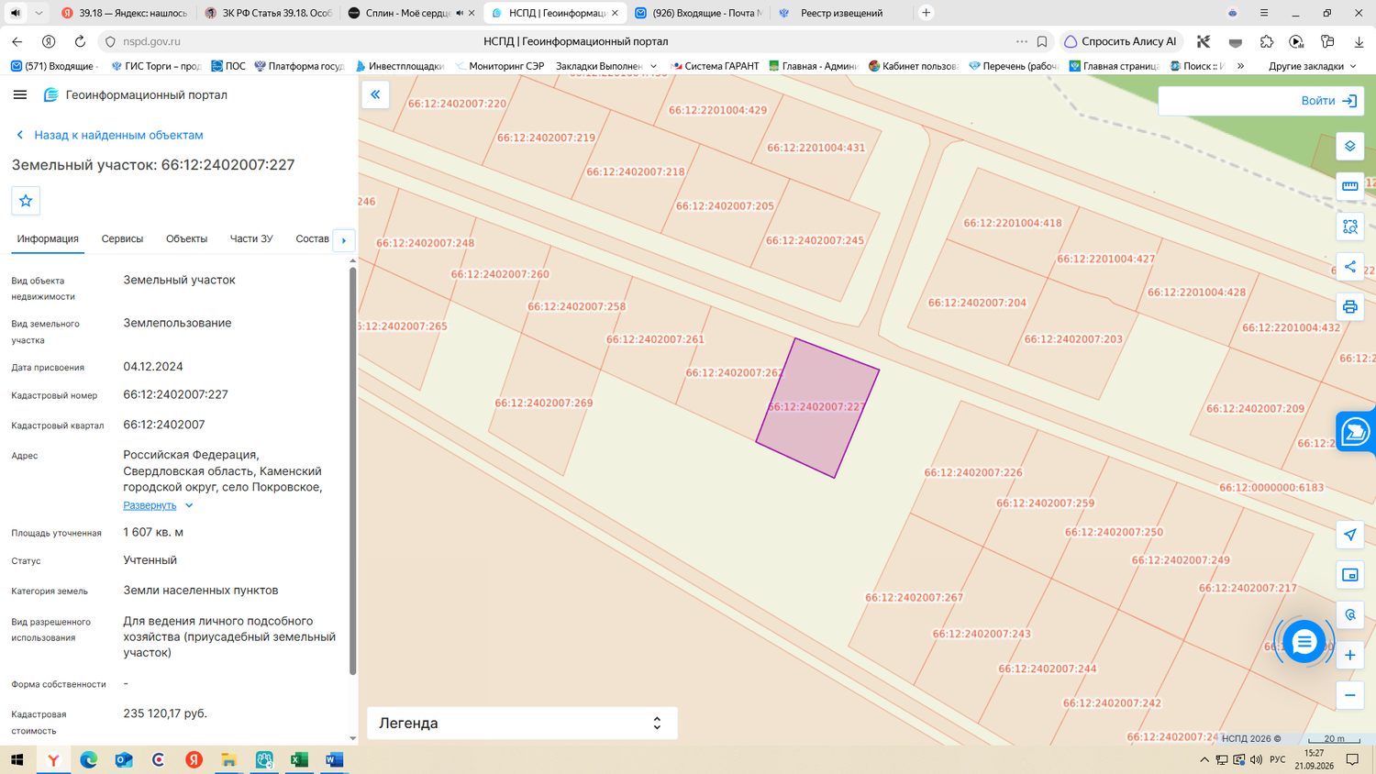
Task: Click parcel label 66:12:2402007:269 on map
Action: [x=543, y=404]
